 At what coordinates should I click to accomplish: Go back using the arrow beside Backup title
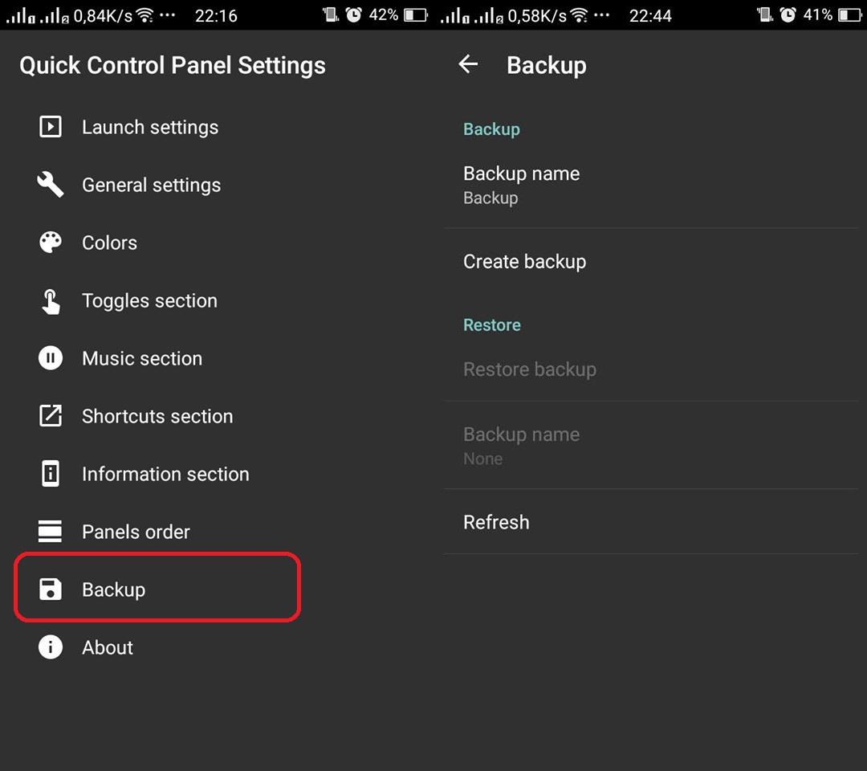click(468, 65)
